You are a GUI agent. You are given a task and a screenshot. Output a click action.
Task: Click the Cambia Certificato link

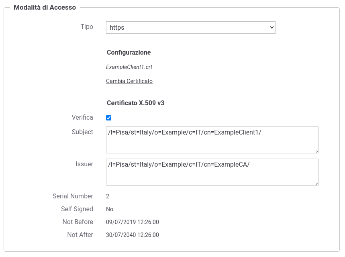pos(129,81)
